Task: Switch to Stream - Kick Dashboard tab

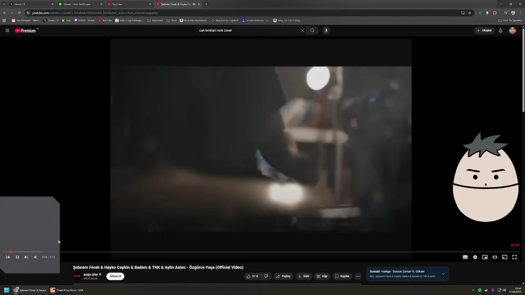Action: [80, 4]
